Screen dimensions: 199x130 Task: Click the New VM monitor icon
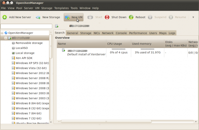67,17
